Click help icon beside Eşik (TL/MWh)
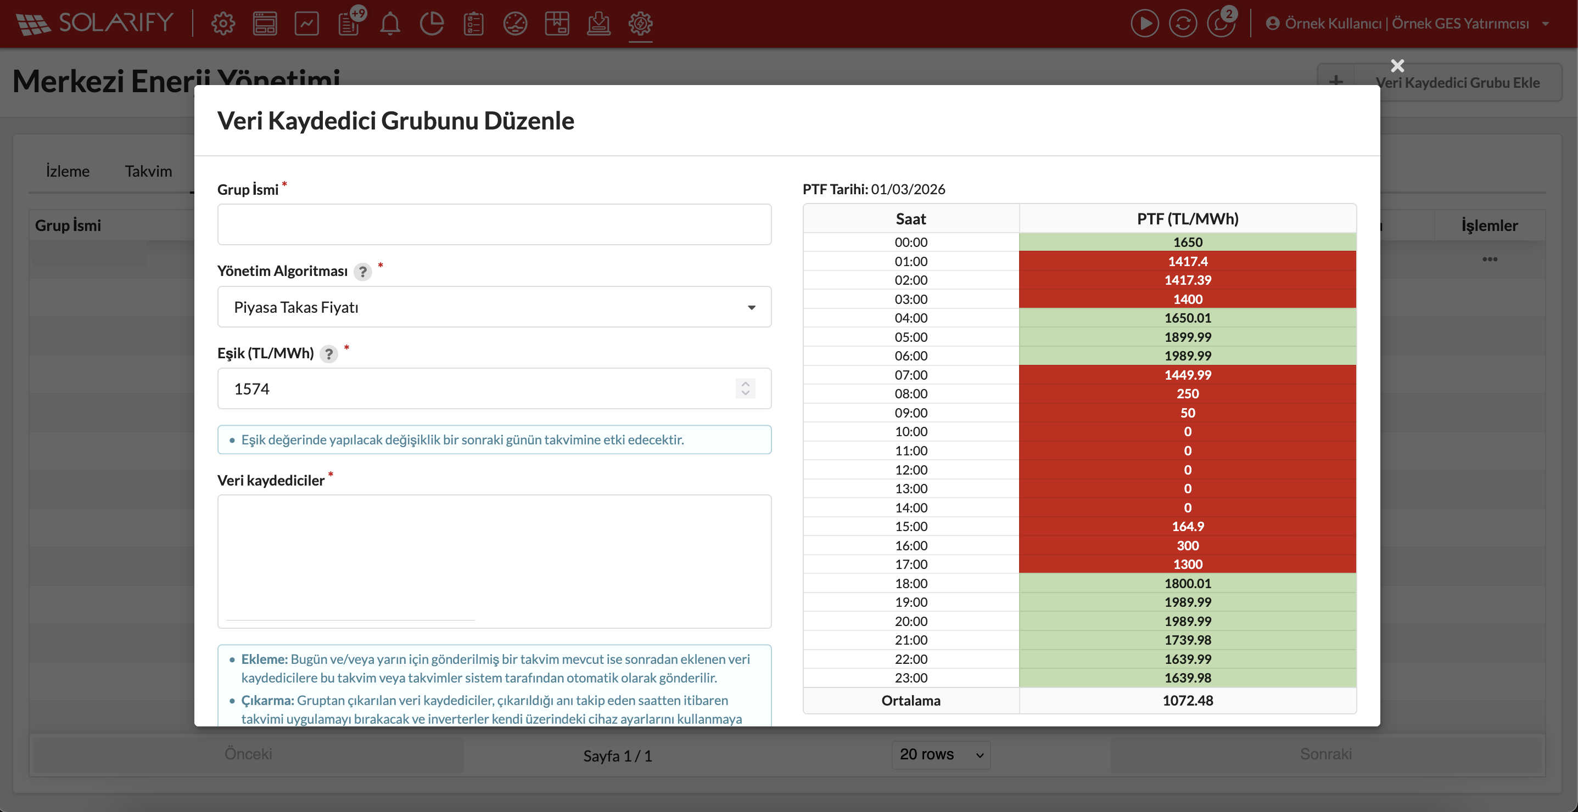Image resolution: width=1578 pixels, height=812 pixels. [x=329, y=354]
